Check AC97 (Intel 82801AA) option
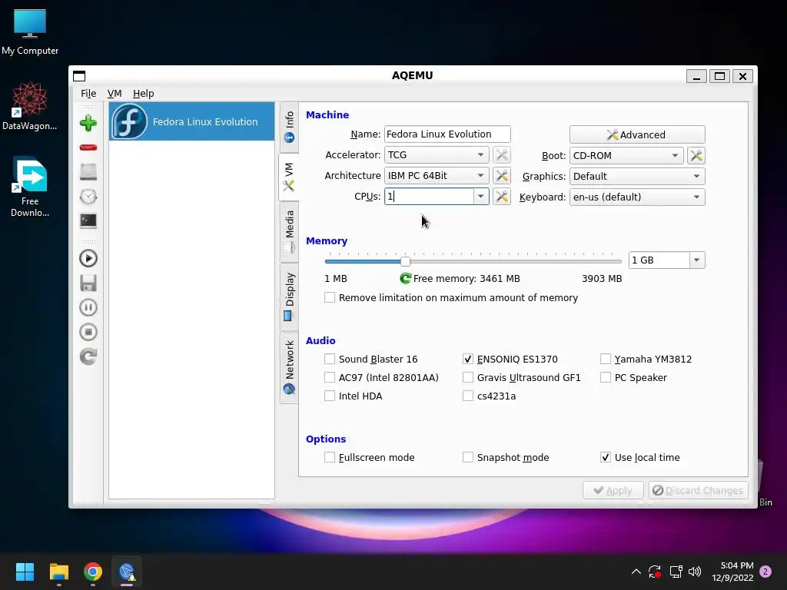The image size is (787, 590). click(x=330, y=377)
